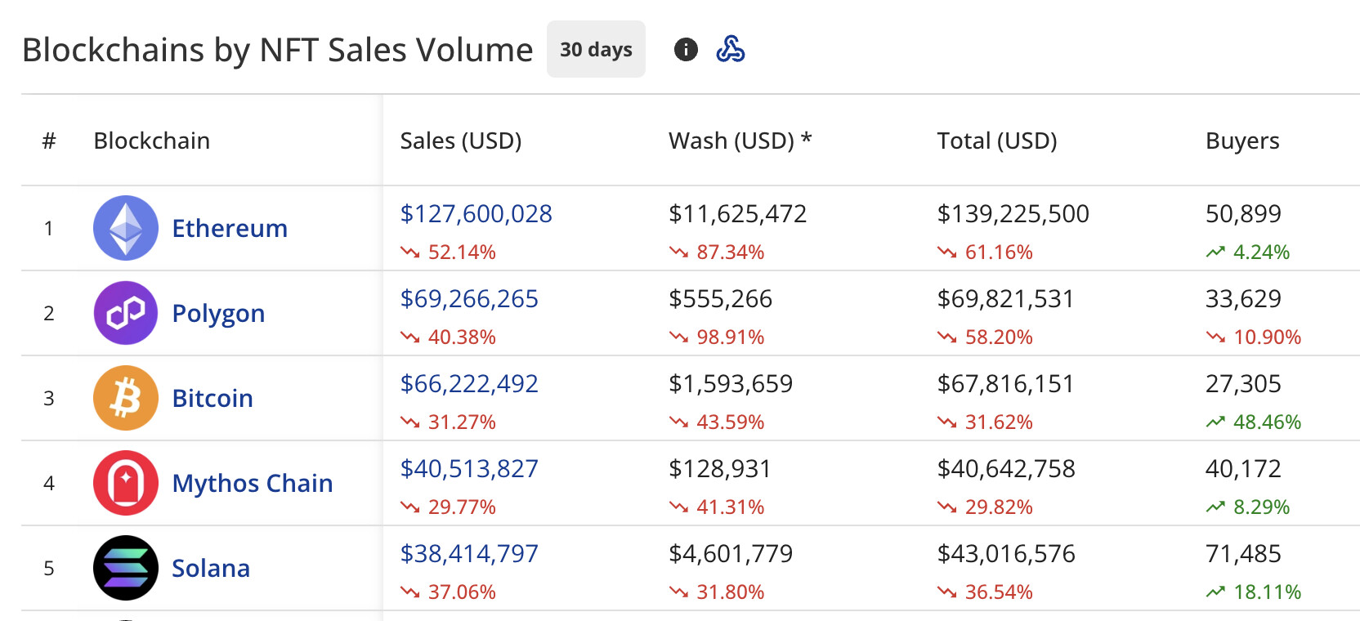The width and height of the screenshot is (1360, 621).
Task: Open Polygon sales value $69,266,265
Action: click(x=469, y=299)
